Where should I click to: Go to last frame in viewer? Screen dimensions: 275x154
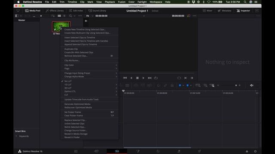pos(150,78)
